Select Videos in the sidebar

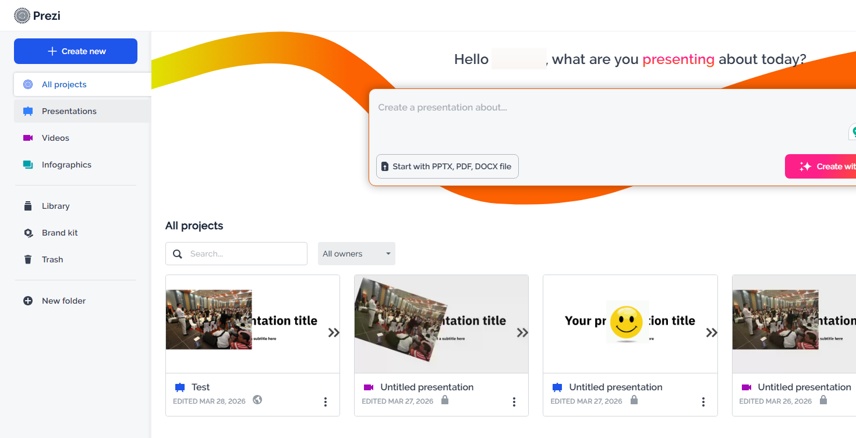82,138
